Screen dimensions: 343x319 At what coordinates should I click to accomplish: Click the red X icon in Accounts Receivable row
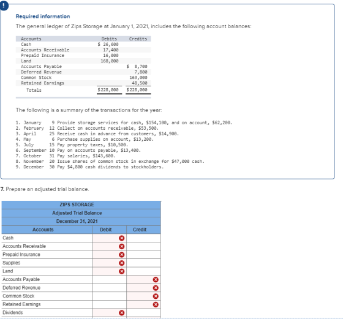(122, 246)
